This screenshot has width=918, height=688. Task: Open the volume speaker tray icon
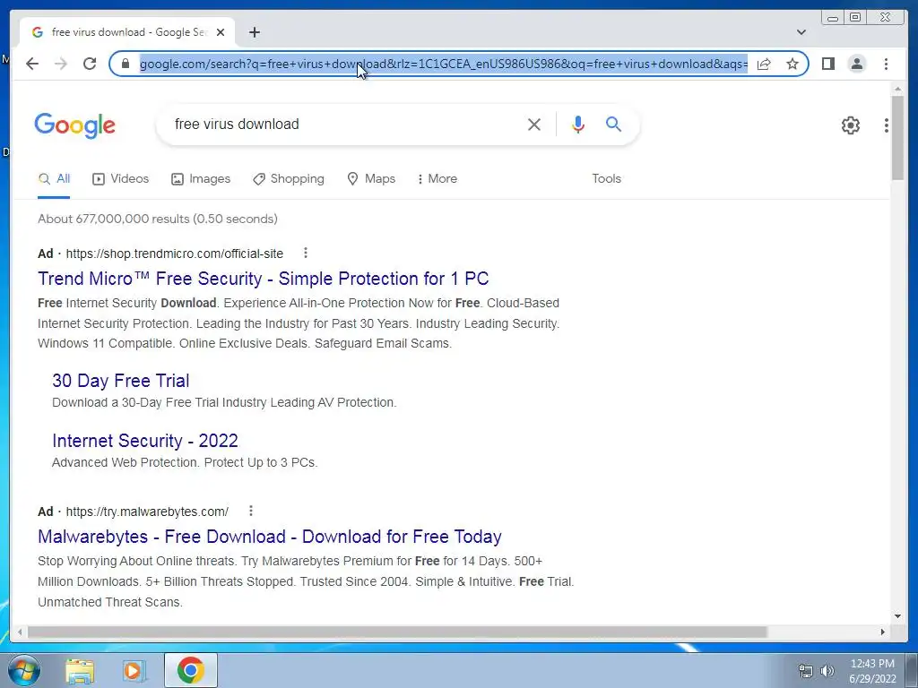coord(827,671)
